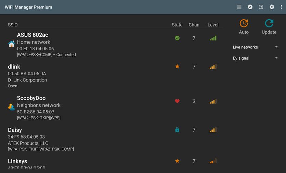Click the Neighbor's network description
This screenshot has width=286, height=173.
pyautogui.click(x=39, y=105)
